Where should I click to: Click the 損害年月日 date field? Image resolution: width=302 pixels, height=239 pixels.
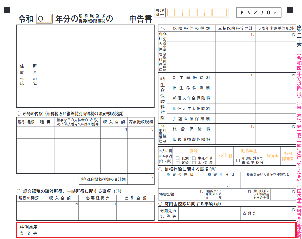[221, 183]
